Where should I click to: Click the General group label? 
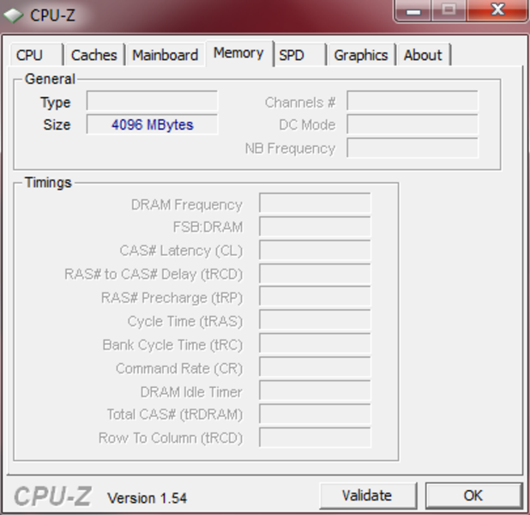[50, 79]
